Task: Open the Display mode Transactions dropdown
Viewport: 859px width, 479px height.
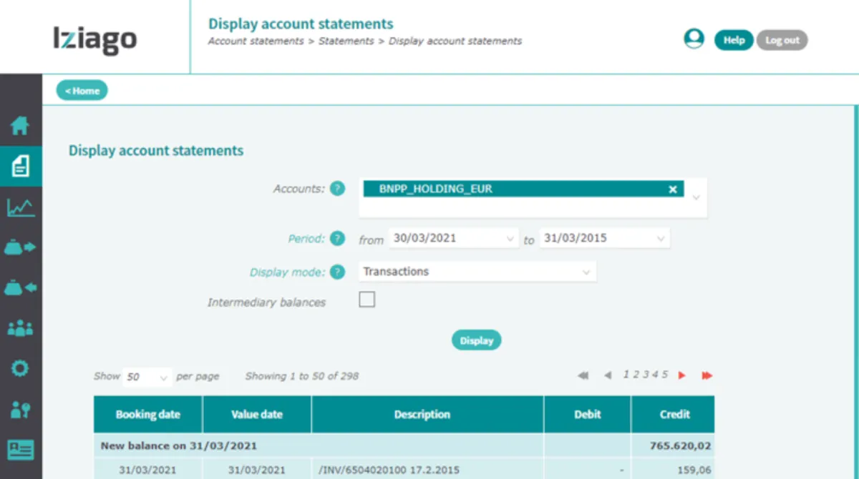Action: click(477, 272)
